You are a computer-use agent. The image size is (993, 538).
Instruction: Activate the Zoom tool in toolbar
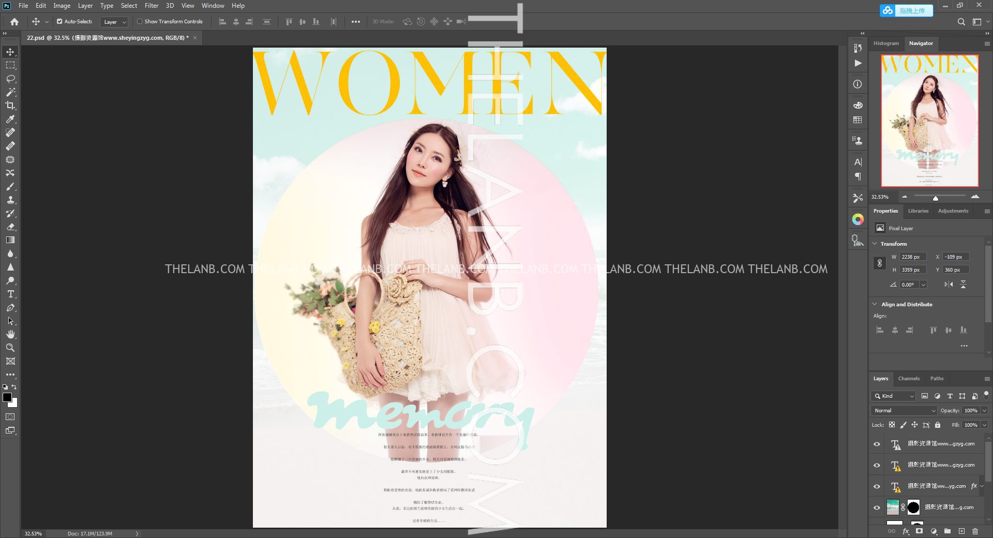pos(10,348)
